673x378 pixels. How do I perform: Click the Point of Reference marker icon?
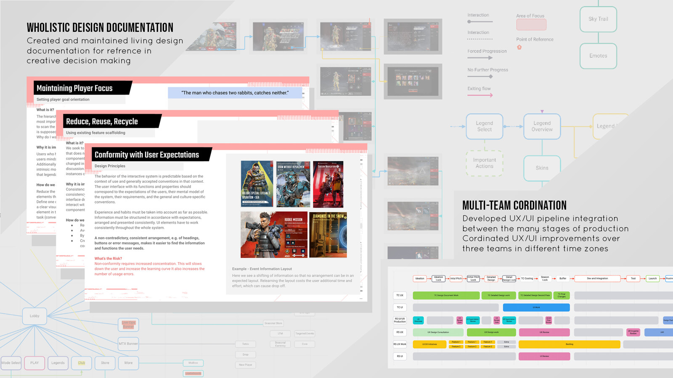(x=519, y=47)
